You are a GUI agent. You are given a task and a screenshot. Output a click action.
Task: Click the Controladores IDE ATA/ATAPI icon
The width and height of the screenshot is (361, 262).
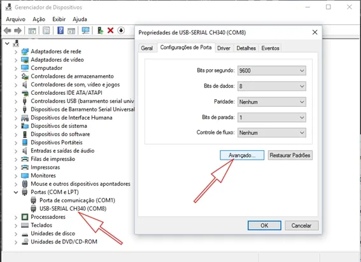[25, 93]
